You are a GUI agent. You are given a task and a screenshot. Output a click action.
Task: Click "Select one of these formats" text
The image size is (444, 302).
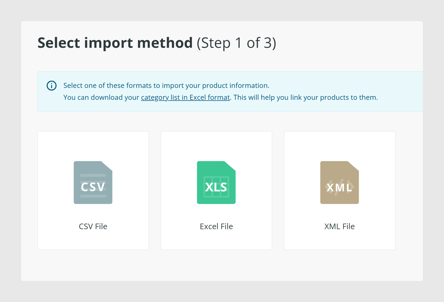107,86
